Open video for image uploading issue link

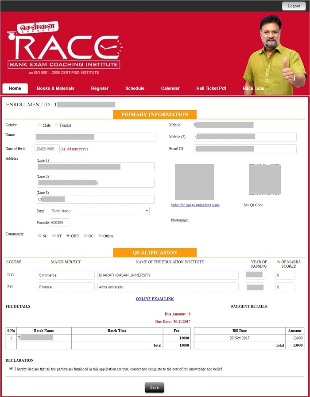tap(195, 205)
